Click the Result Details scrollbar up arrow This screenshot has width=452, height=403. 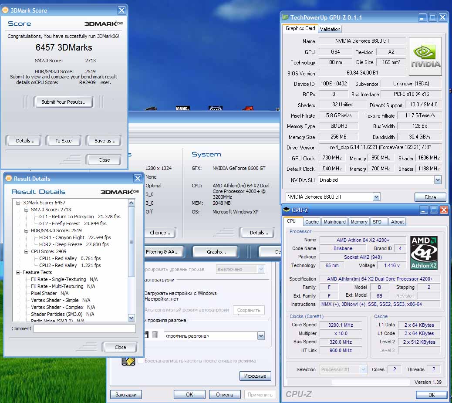coord(131,203)
